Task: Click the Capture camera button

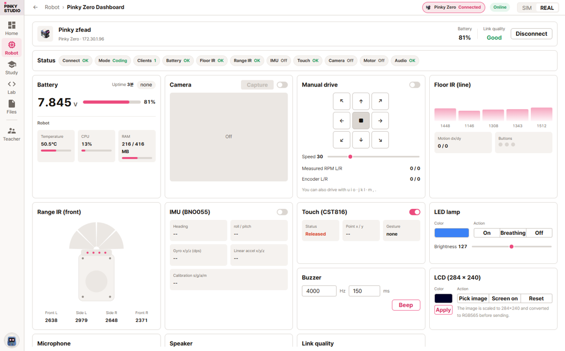Action: tap(257, 85)
